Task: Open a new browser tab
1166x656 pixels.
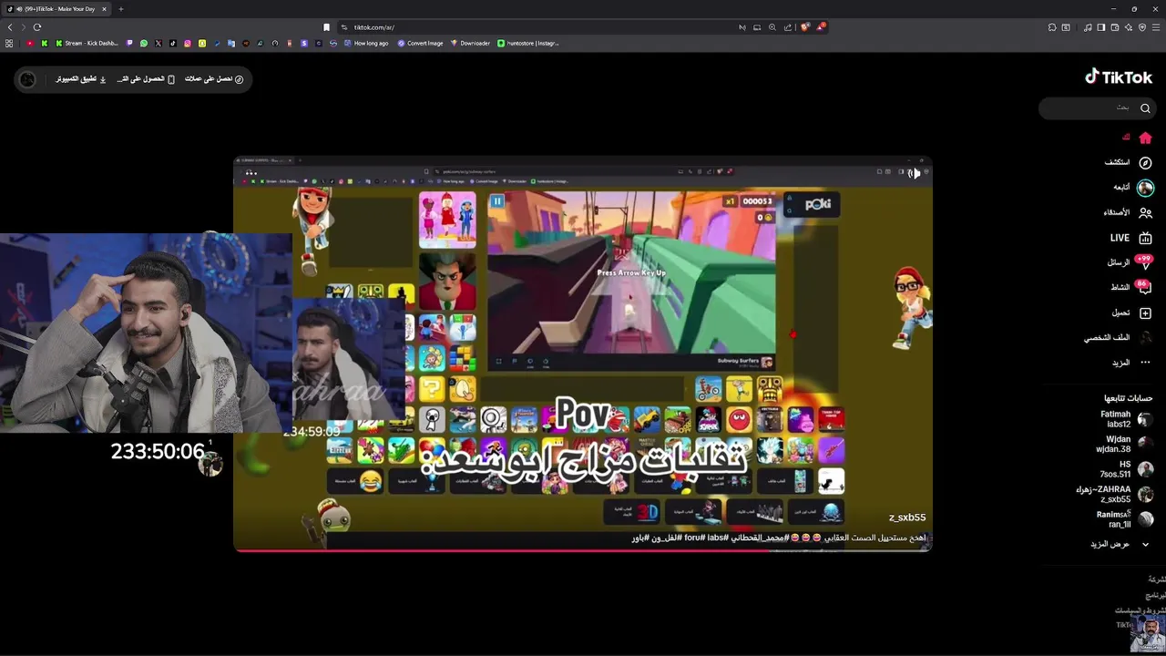Action: coord(120,9)
